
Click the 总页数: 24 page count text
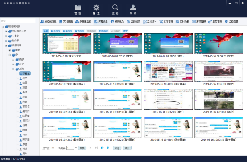(x=48, y=148)
